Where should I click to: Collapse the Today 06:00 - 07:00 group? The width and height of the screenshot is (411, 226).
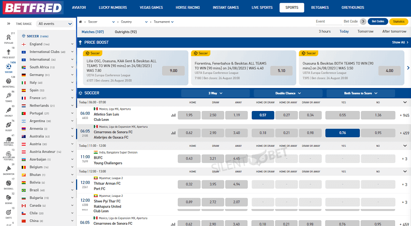click(405, 102)
